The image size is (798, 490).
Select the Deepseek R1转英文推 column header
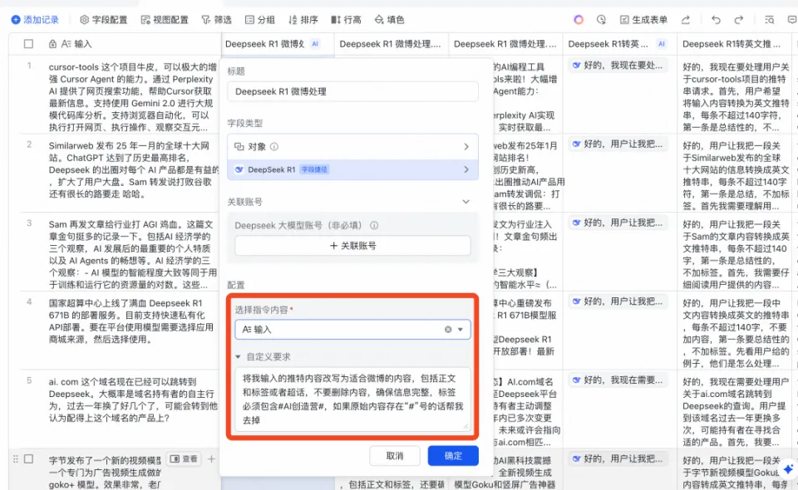(734, 44)
